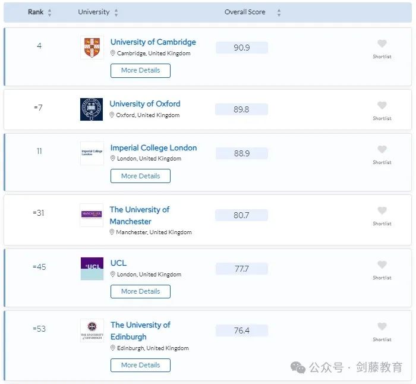Shortlist UCL heart icon
This screenshot has height=384, width=416.
[382, 265]
